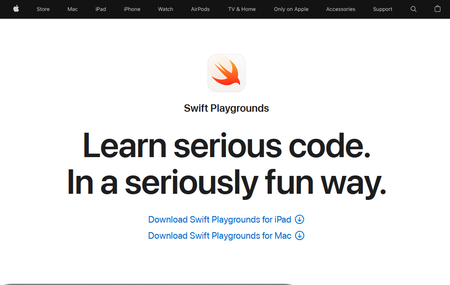This screenshot has width=450, height=285.
Task: Click the Swift Playgrounds title text
Action: (226, 108)
